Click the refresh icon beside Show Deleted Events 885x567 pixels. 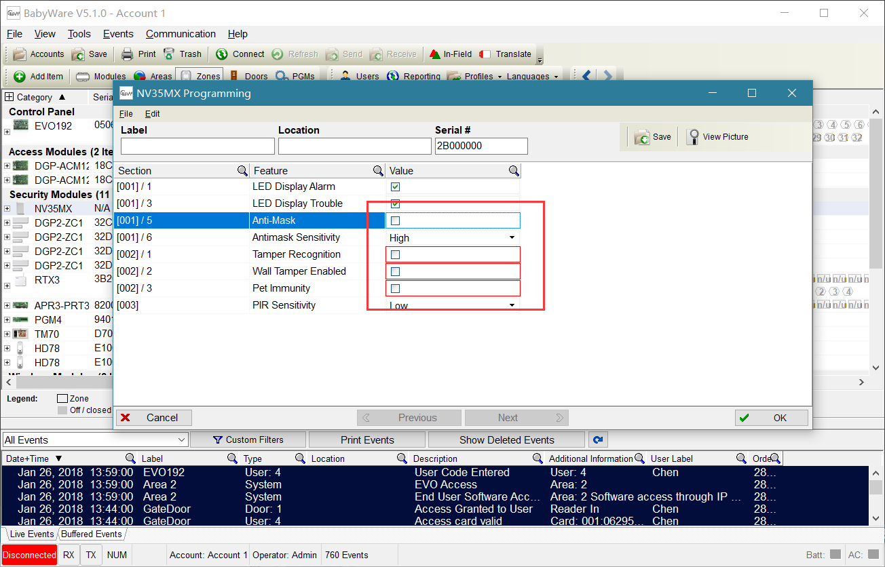coord(597,439)
